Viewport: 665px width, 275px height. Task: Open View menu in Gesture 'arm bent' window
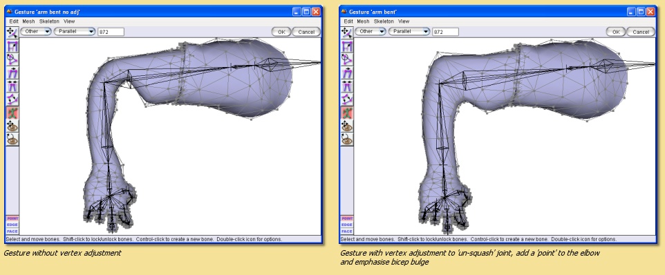[404, 21]
